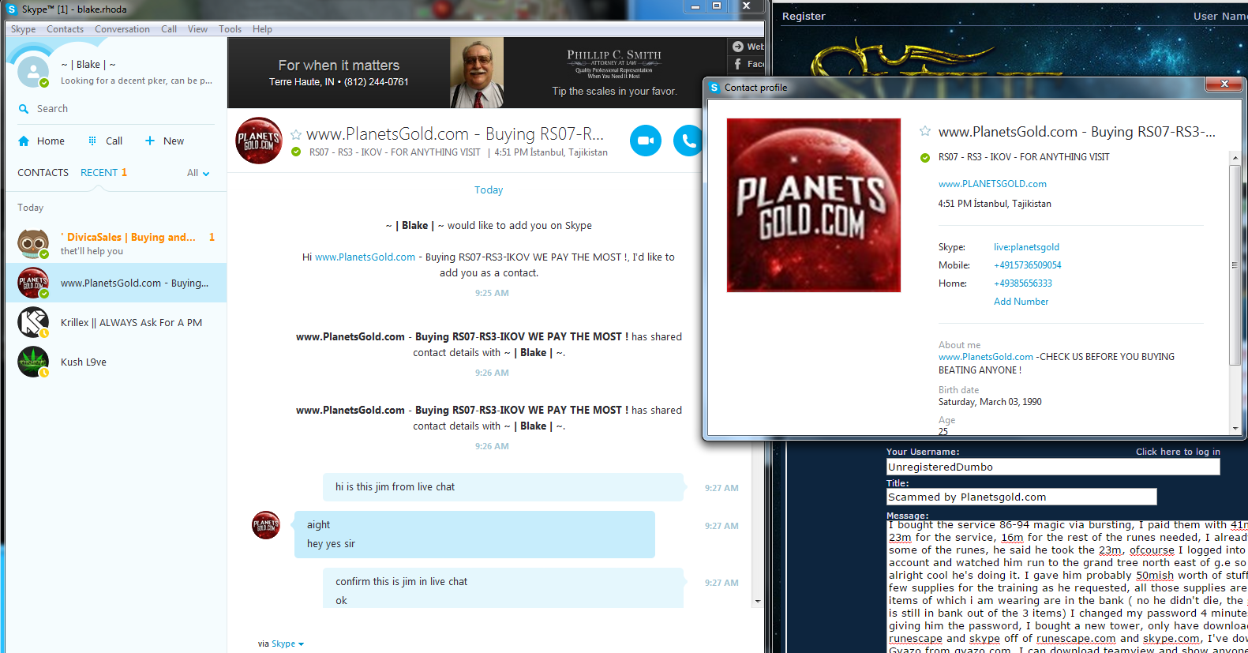Click live:planetsgold Skype name
This screenshot has width=1248, height=653.
point(1026,247)
